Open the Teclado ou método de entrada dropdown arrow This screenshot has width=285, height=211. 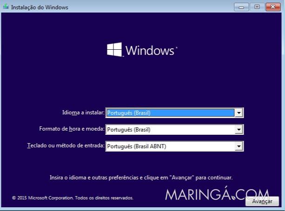click(x=239, y=146)
